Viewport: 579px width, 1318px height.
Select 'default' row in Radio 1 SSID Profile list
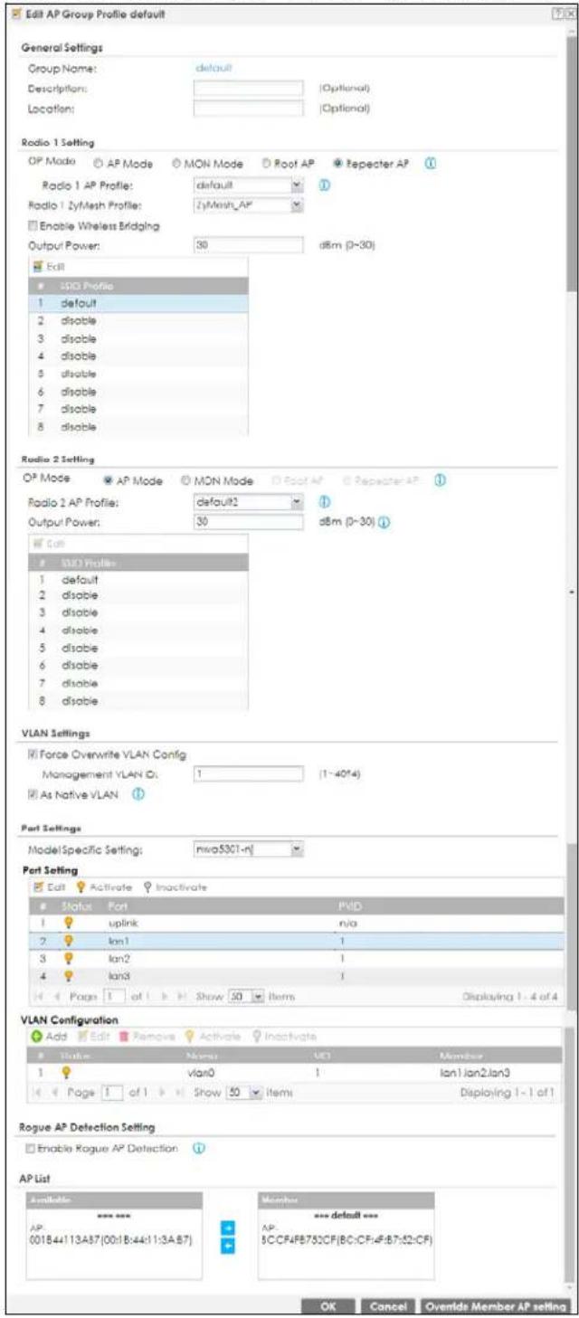pyautogui.click(x=138, y=303)
